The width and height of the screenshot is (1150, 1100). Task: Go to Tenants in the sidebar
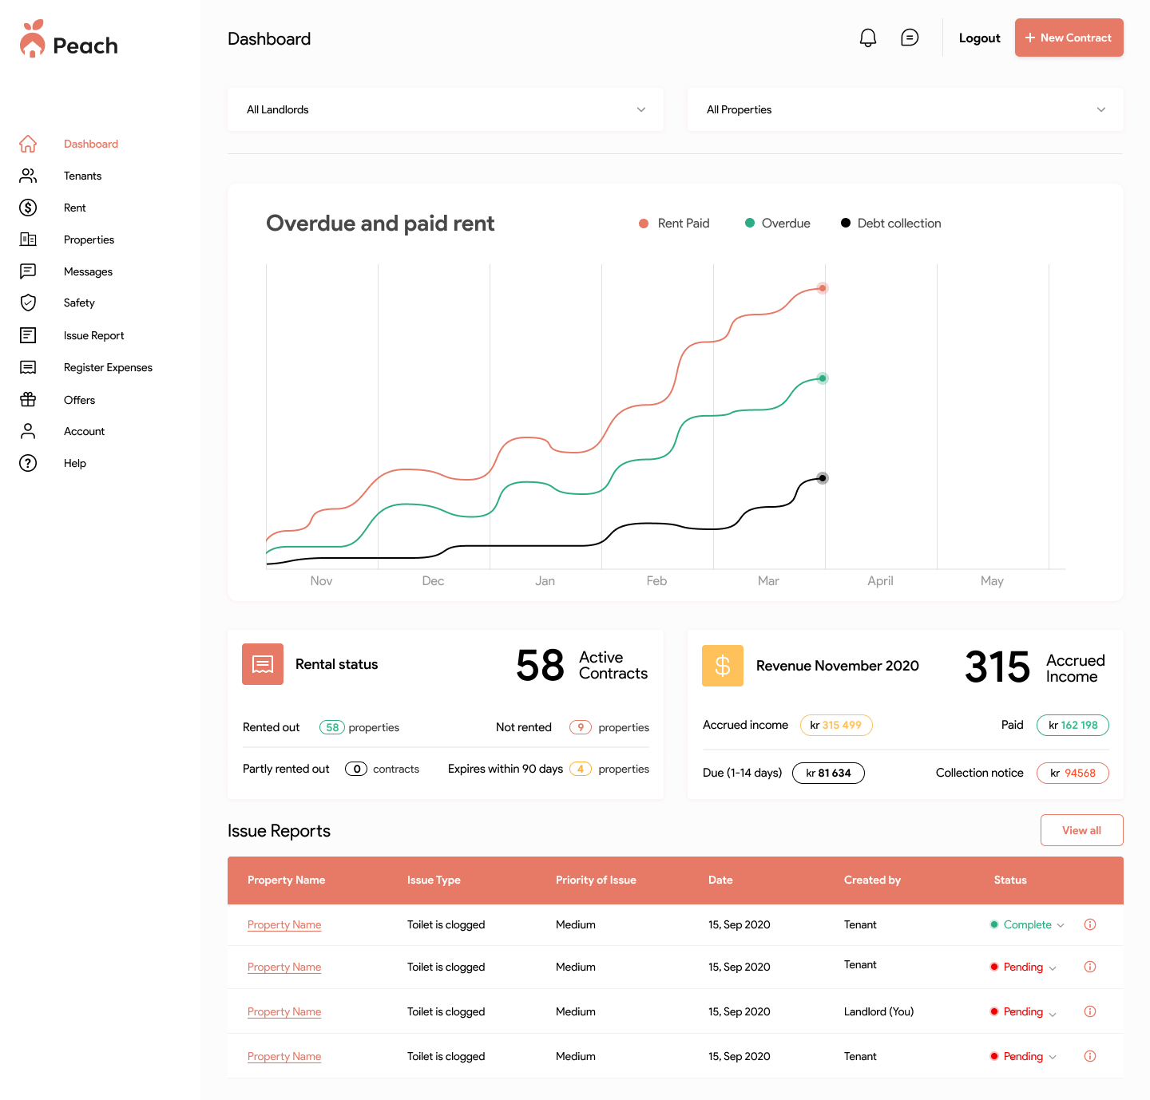tap(82, 176)
